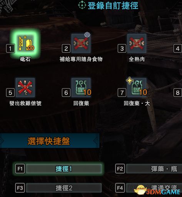
Task: Select the slot number 4 label
Action: (x=178, y=48)
